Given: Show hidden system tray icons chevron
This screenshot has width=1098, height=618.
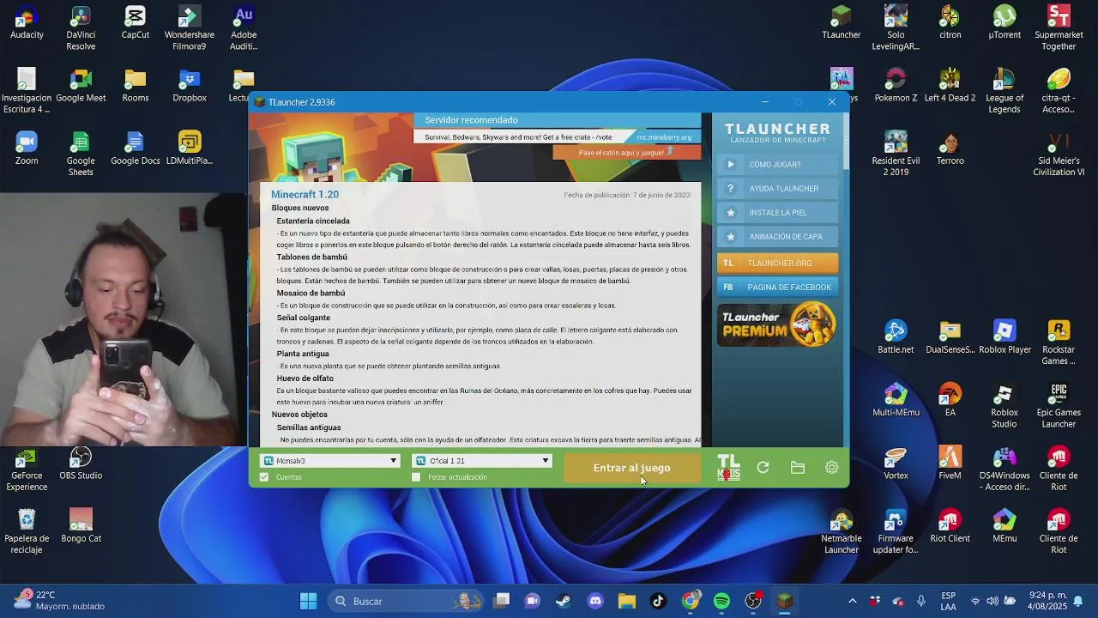Looking at the screenshot, I should 852,601.
